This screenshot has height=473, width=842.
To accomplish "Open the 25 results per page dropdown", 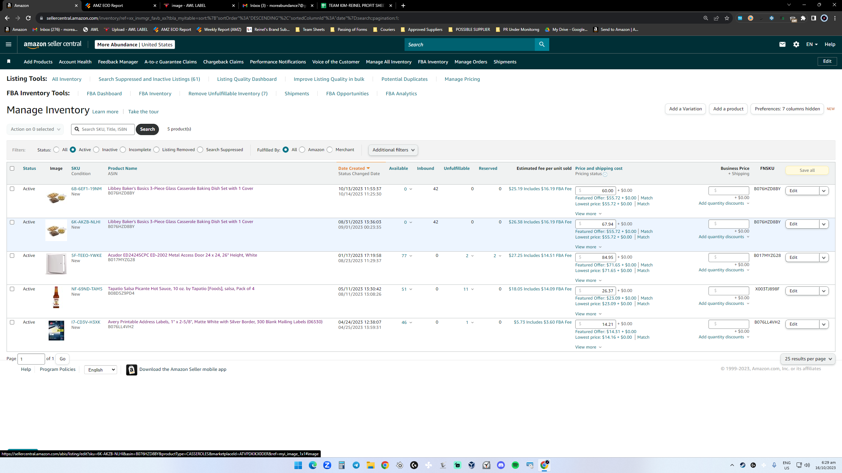I will point(808,359).
